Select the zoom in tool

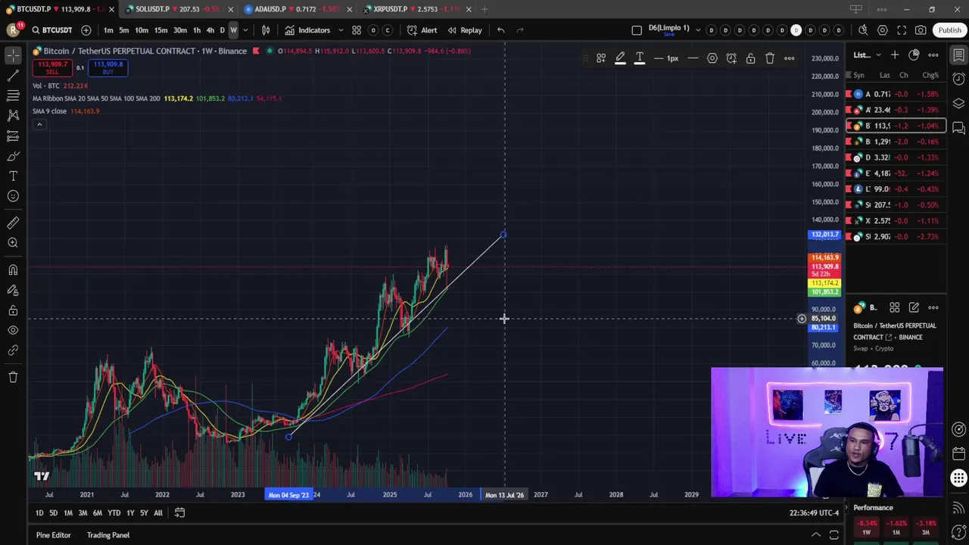coord(13,243)
